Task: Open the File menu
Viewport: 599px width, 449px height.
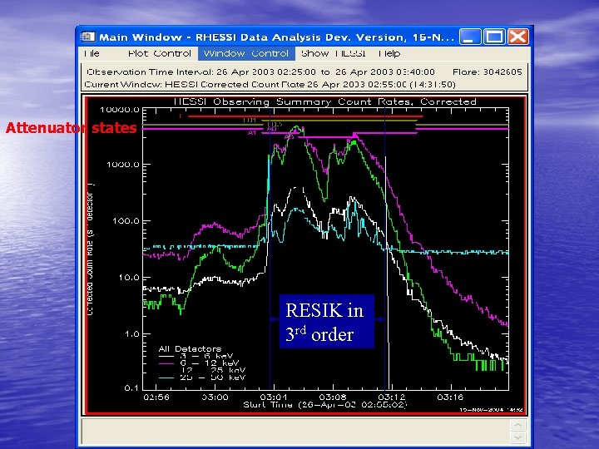Action: 92,53
